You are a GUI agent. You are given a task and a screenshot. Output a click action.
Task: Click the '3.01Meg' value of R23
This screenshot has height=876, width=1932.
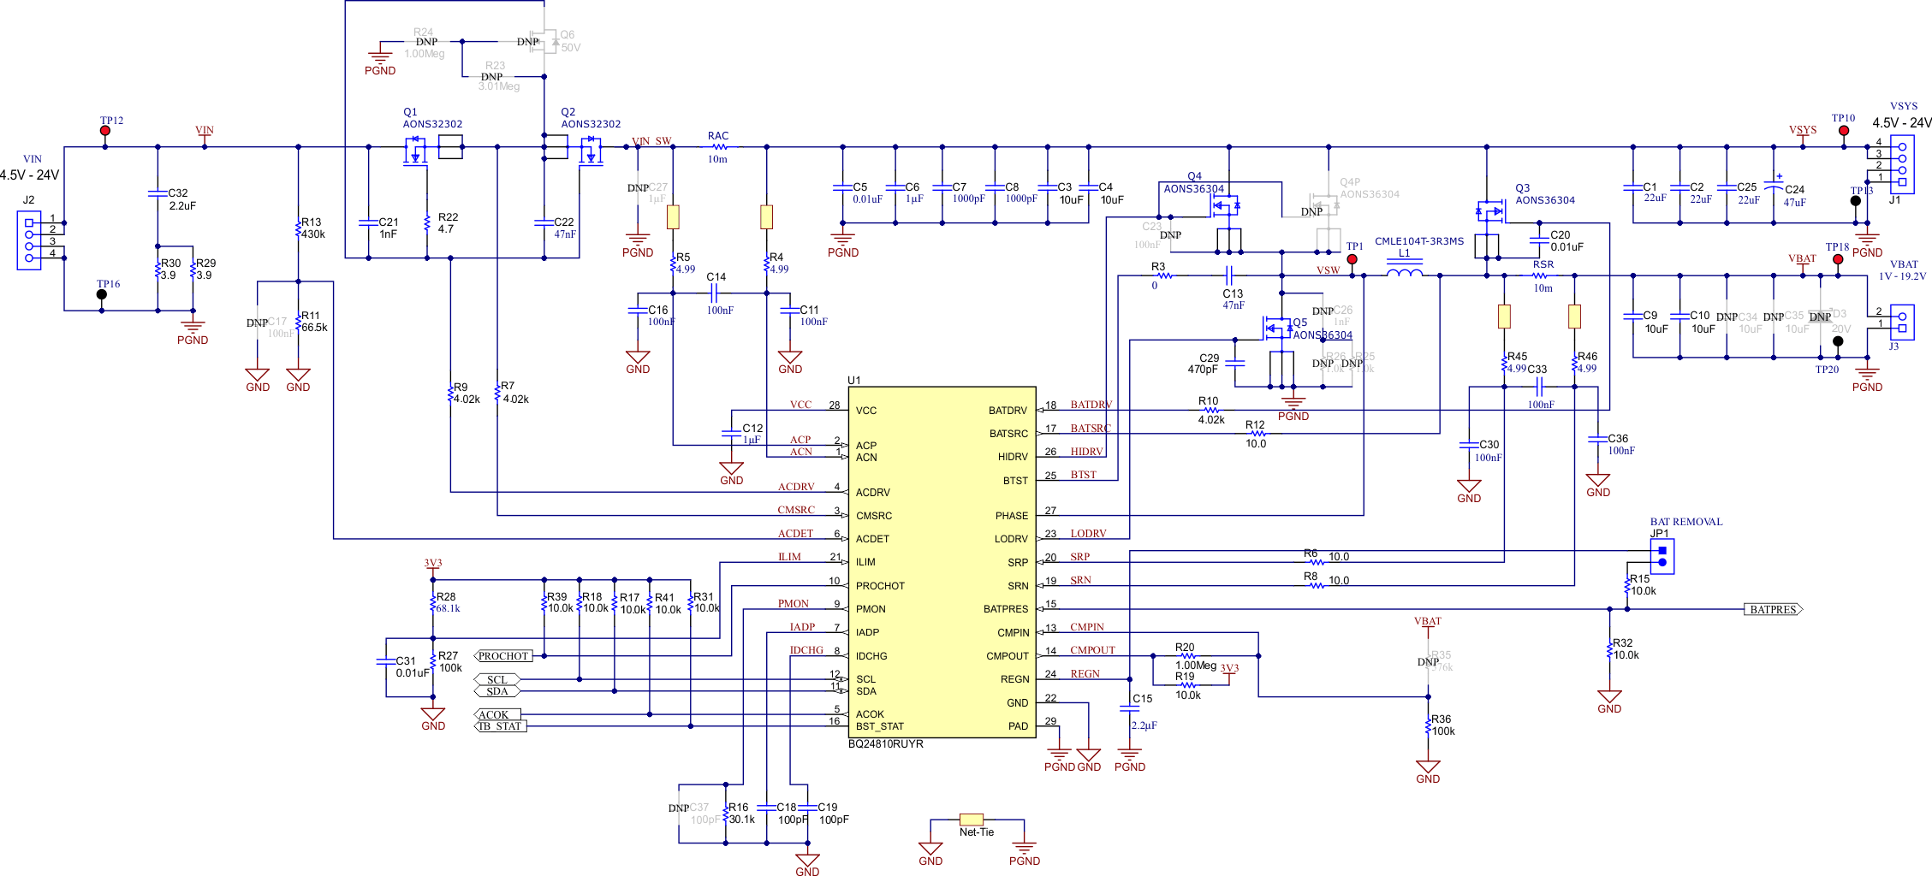pos(499,86)
